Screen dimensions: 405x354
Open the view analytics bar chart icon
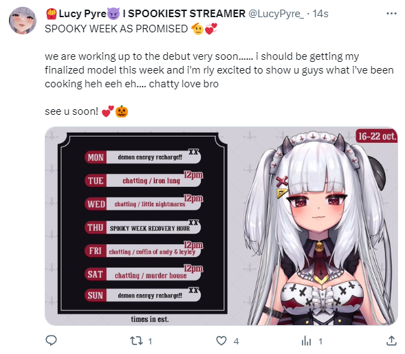pyautogui.click(x=307, y=341)
